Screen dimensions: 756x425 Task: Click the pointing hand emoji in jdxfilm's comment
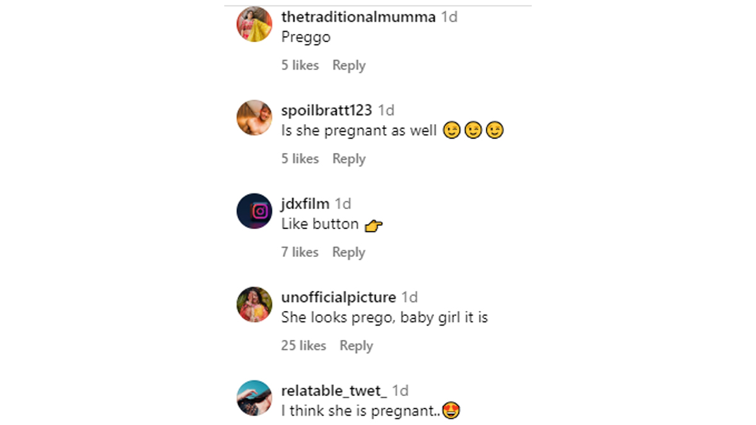point(374,225)
